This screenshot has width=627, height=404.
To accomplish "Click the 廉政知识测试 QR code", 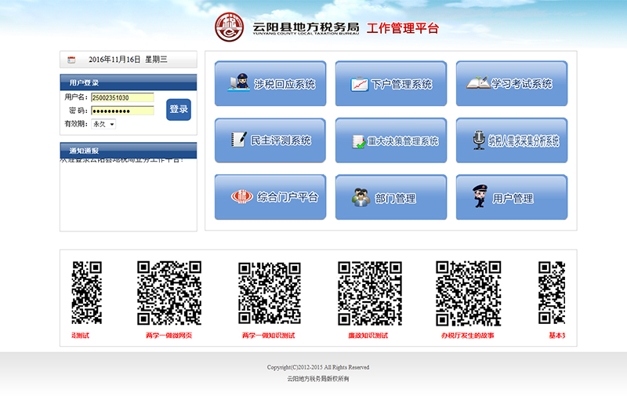I will click(x=369, y=293).
